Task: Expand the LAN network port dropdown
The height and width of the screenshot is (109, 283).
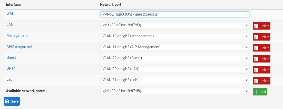Action: (x=175, y=25)
